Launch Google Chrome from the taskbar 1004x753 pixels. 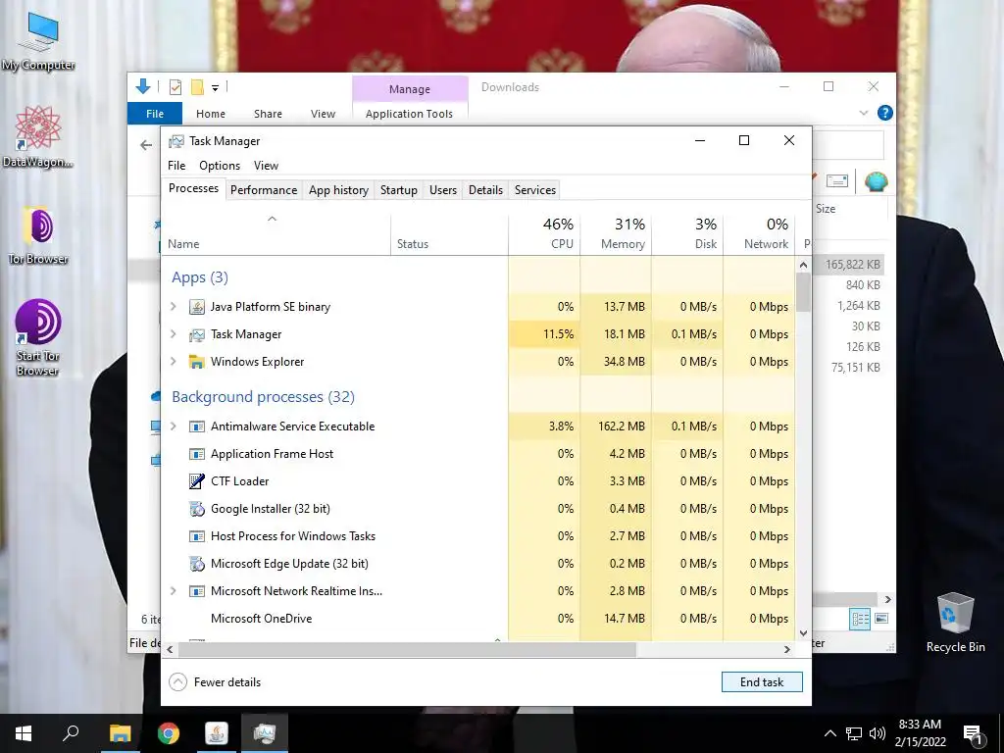click(x=169, y=733)
